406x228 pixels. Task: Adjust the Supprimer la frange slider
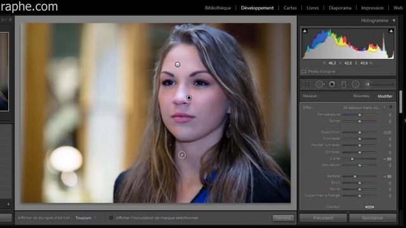pyautogui.click(x=360, y=196)
